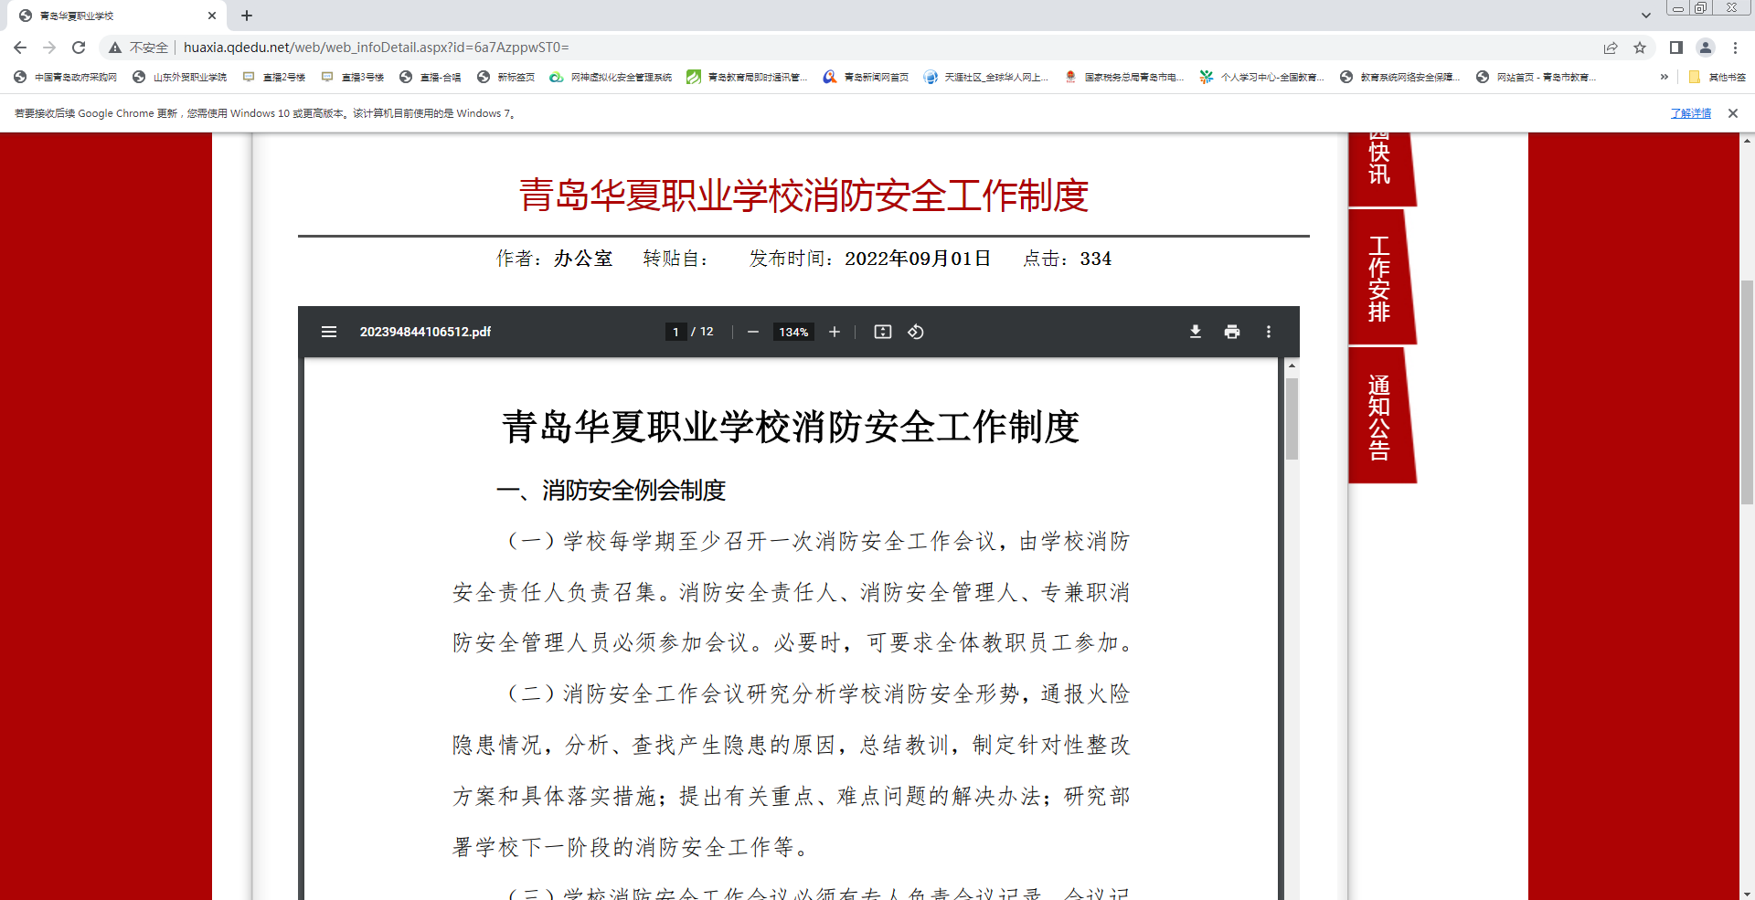Toggle the browser side panel
Viewport: 1755px width, 900px height.
click(1675, 48)
